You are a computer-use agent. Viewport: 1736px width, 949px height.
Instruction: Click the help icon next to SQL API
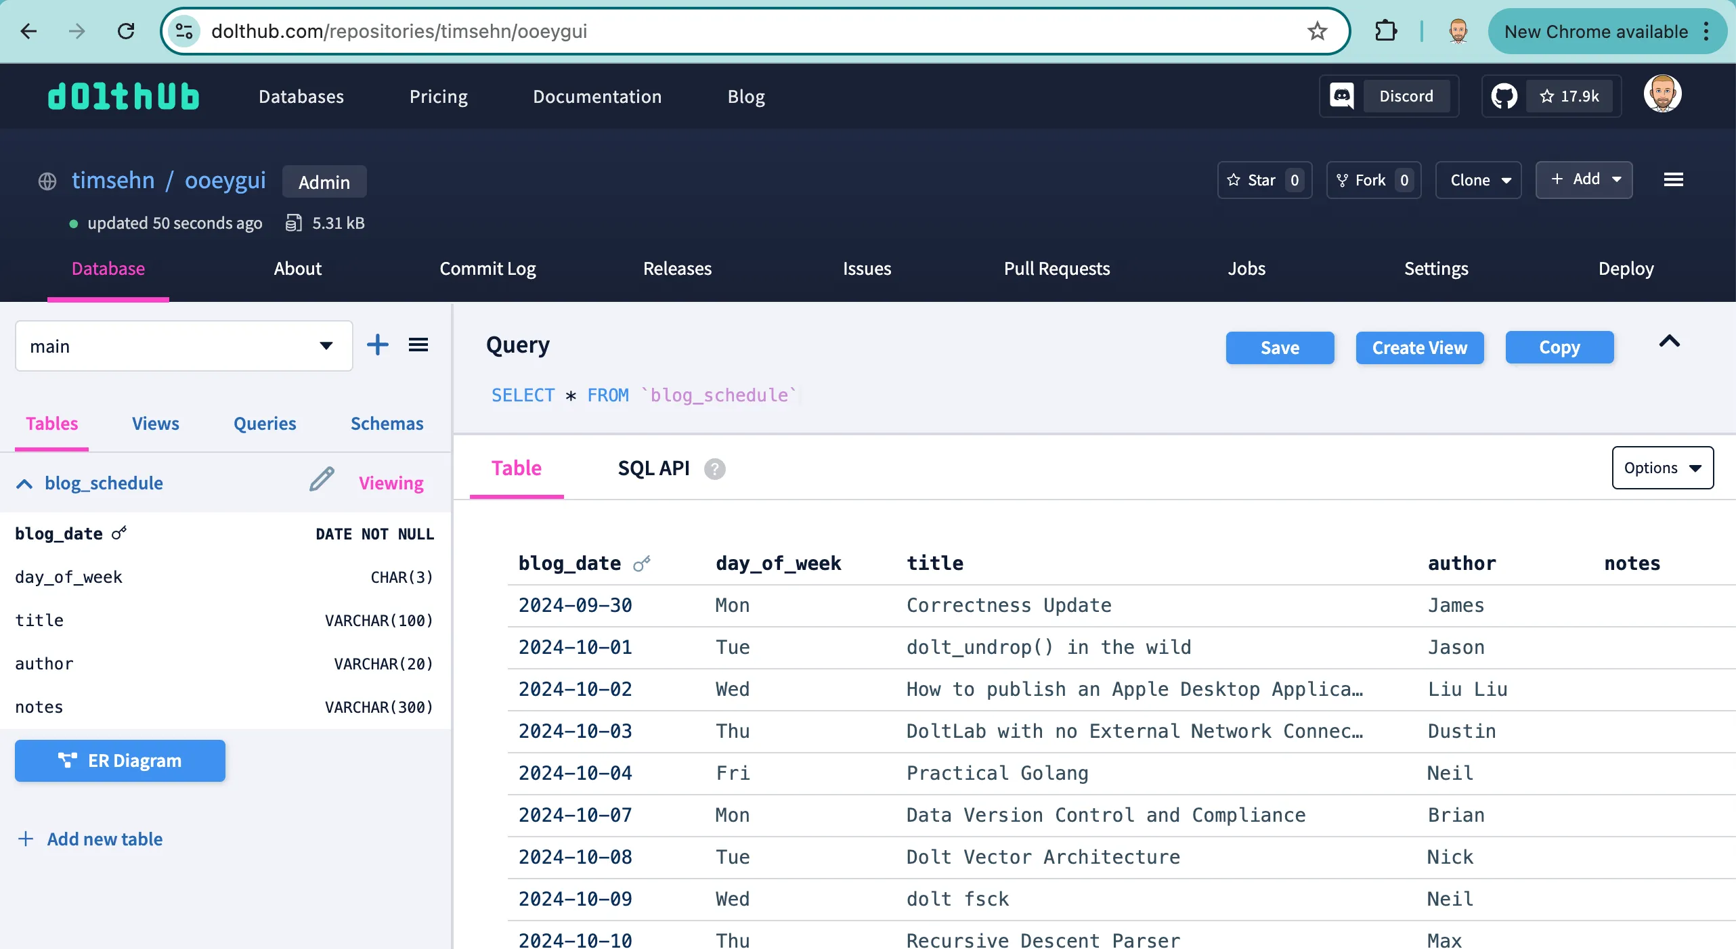pyautogui.click(x=714, y=468)
